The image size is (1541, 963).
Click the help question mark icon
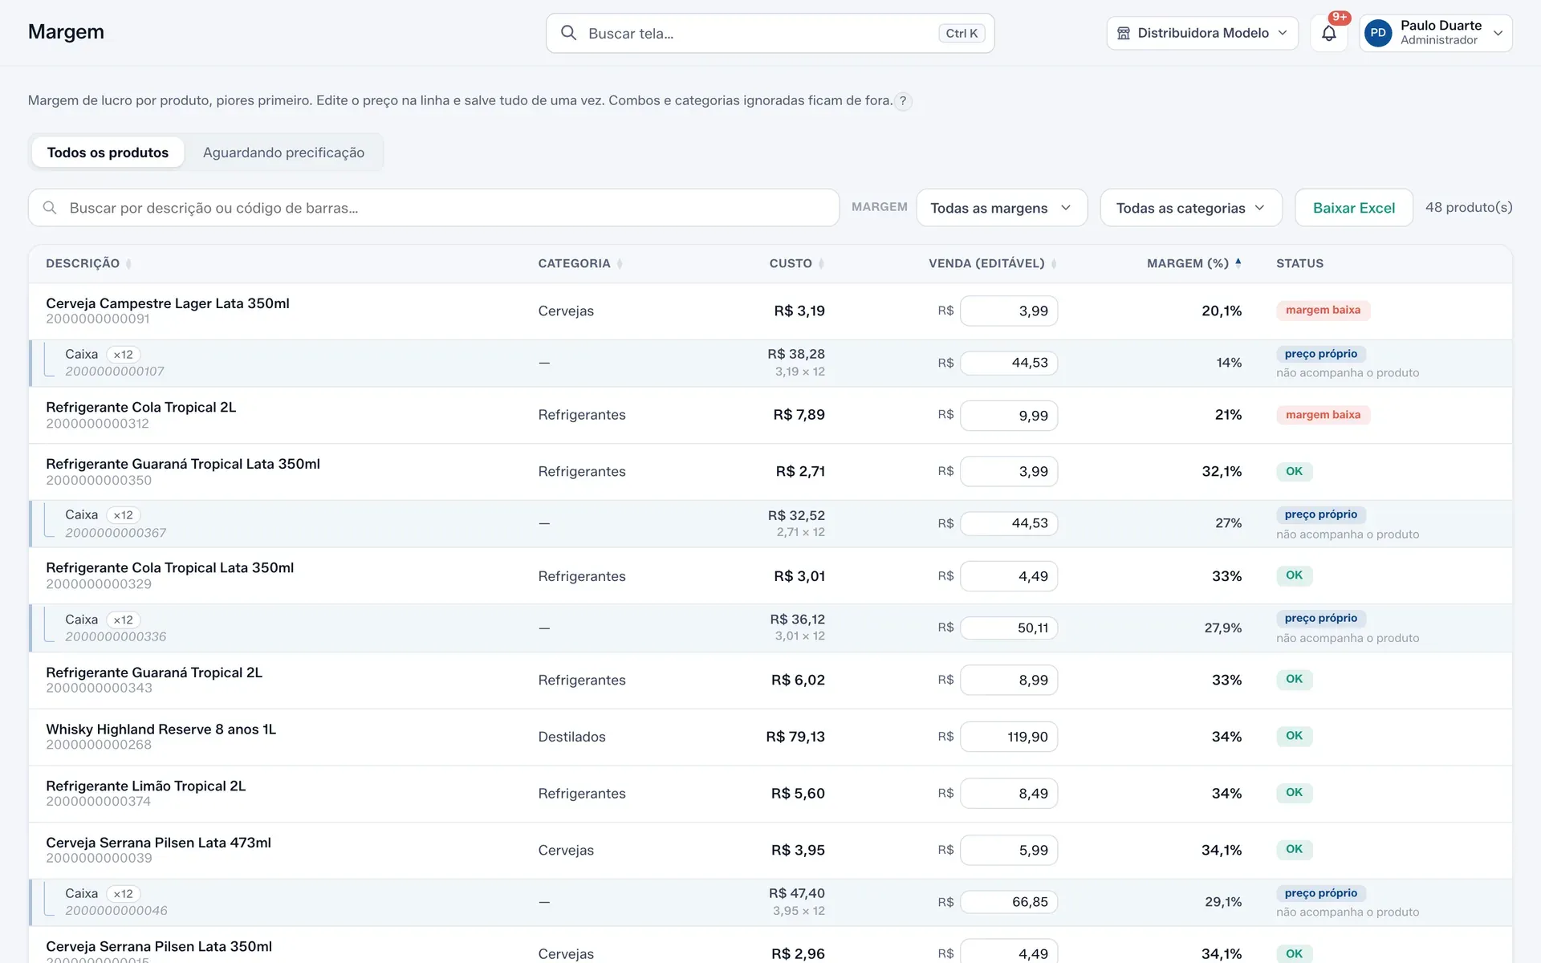coord(903,101)
